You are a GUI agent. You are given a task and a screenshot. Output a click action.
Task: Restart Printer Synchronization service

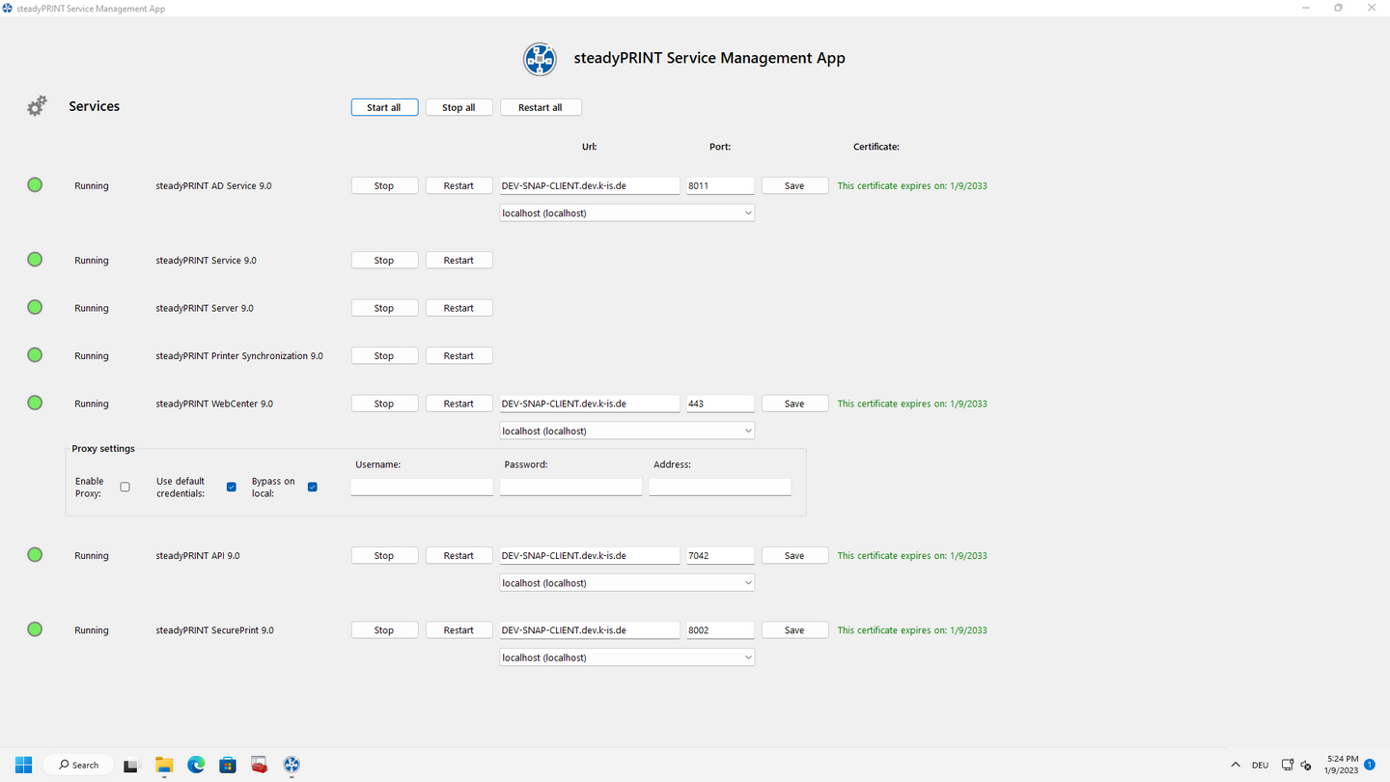click(459, 355)
